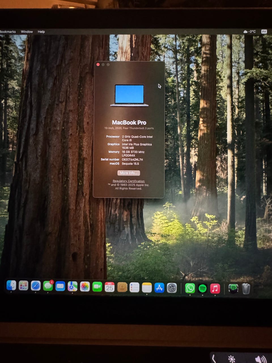Open the Window menu
Image resolution: width=272 pixels, height=363 pixels.
27,32
